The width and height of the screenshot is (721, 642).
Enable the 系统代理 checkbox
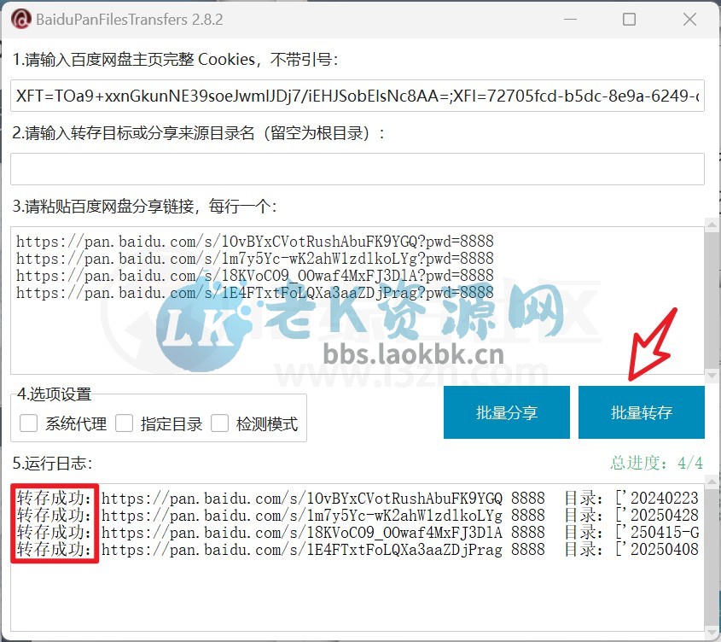[x=28, y=423]
